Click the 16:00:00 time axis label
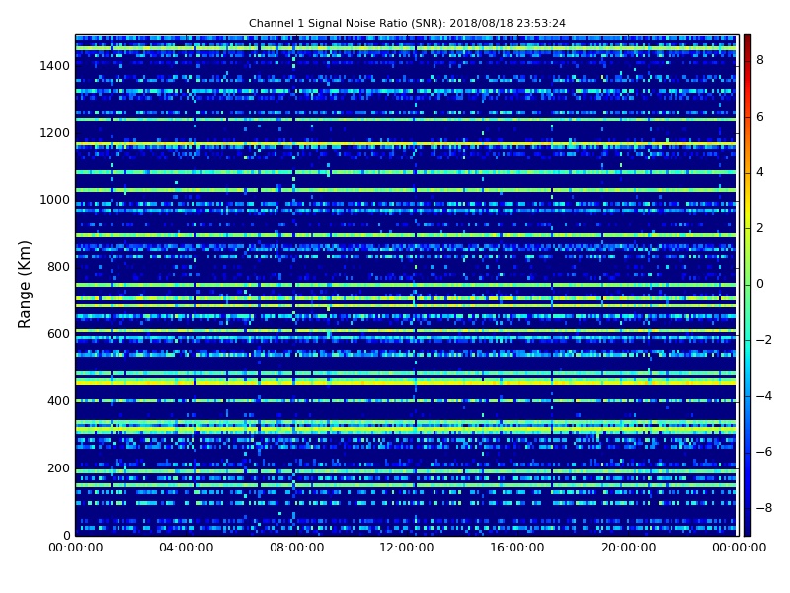 point(516,548)
